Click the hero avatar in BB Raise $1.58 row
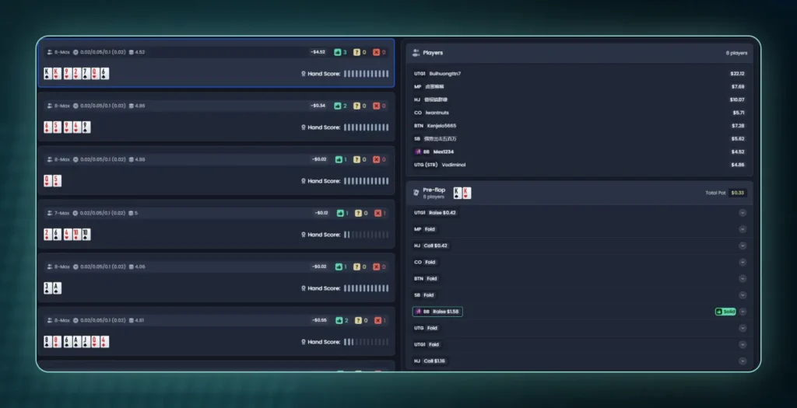Viewport: 797px width, 408px height. tap(418, 312)
